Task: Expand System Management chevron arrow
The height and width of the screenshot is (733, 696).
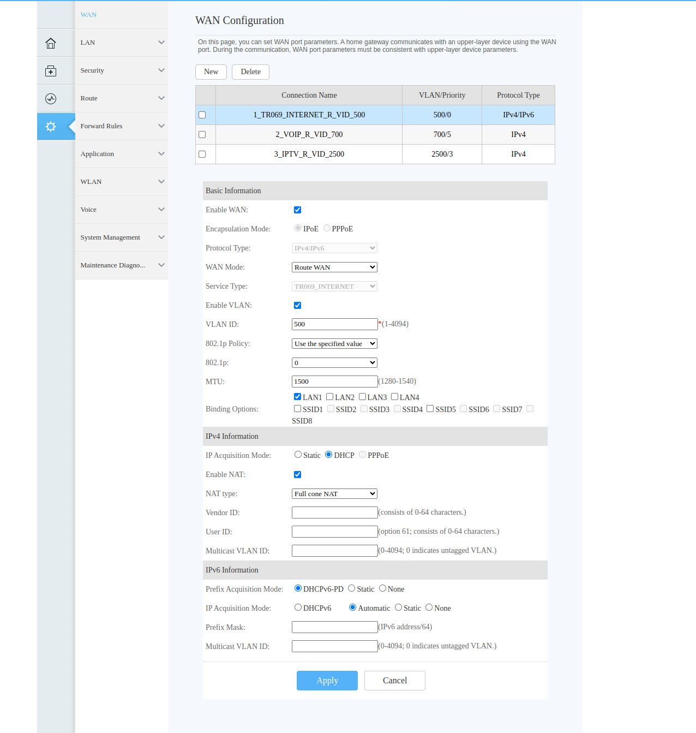Action: click(x=161, y=237)
